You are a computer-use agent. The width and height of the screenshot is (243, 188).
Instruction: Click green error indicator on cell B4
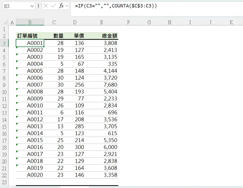pos(17,48)
